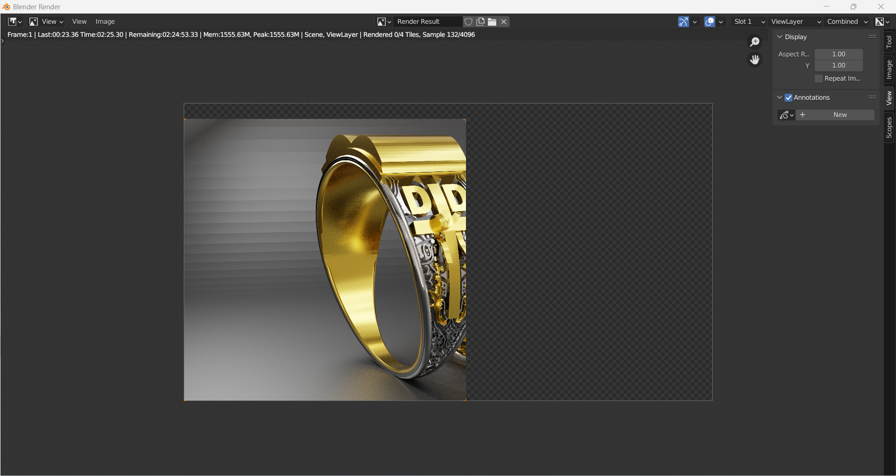Switch to the Tool sidebar tab
Viewport: 896px width, 476px height.
pos(889,42)
